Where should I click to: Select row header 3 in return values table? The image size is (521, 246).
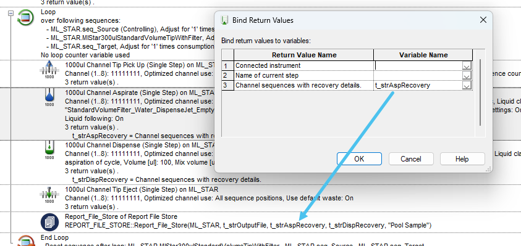pyautogui.click(x=227, y=86)
